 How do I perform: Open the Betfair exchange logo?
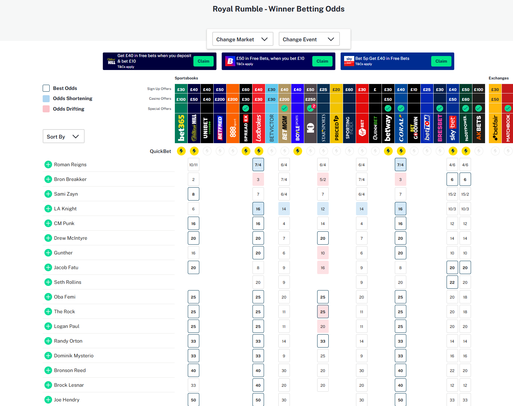[495, 128]
